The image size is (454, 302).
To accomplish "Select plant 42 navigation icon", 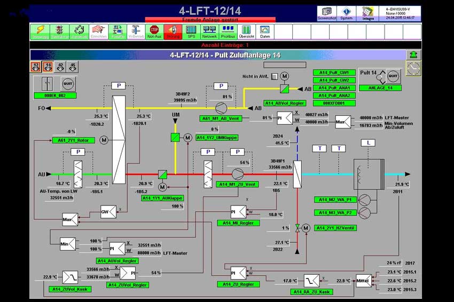I will coord(60,67).
